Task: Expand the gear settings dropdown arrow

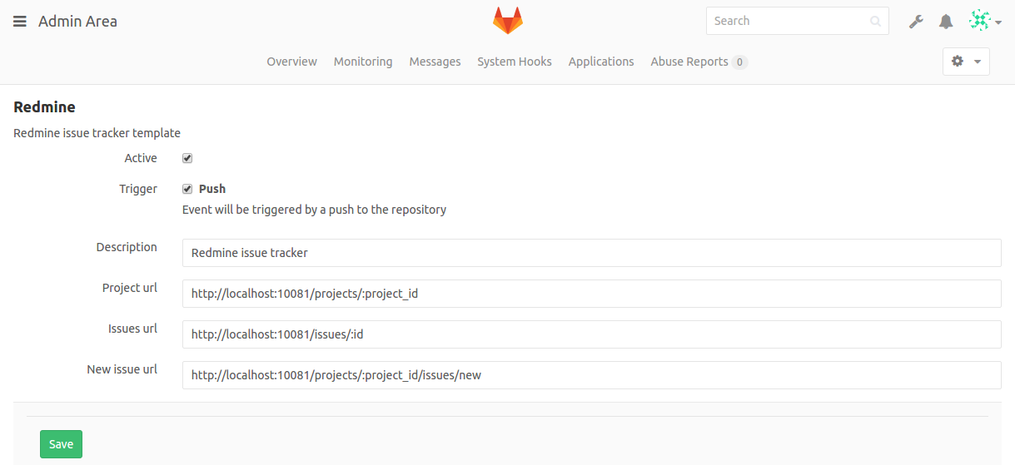Action: tap(977, 62)
